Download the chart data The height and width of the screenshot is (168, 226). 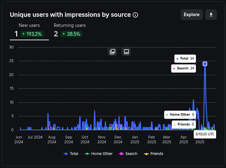point(211,15)
